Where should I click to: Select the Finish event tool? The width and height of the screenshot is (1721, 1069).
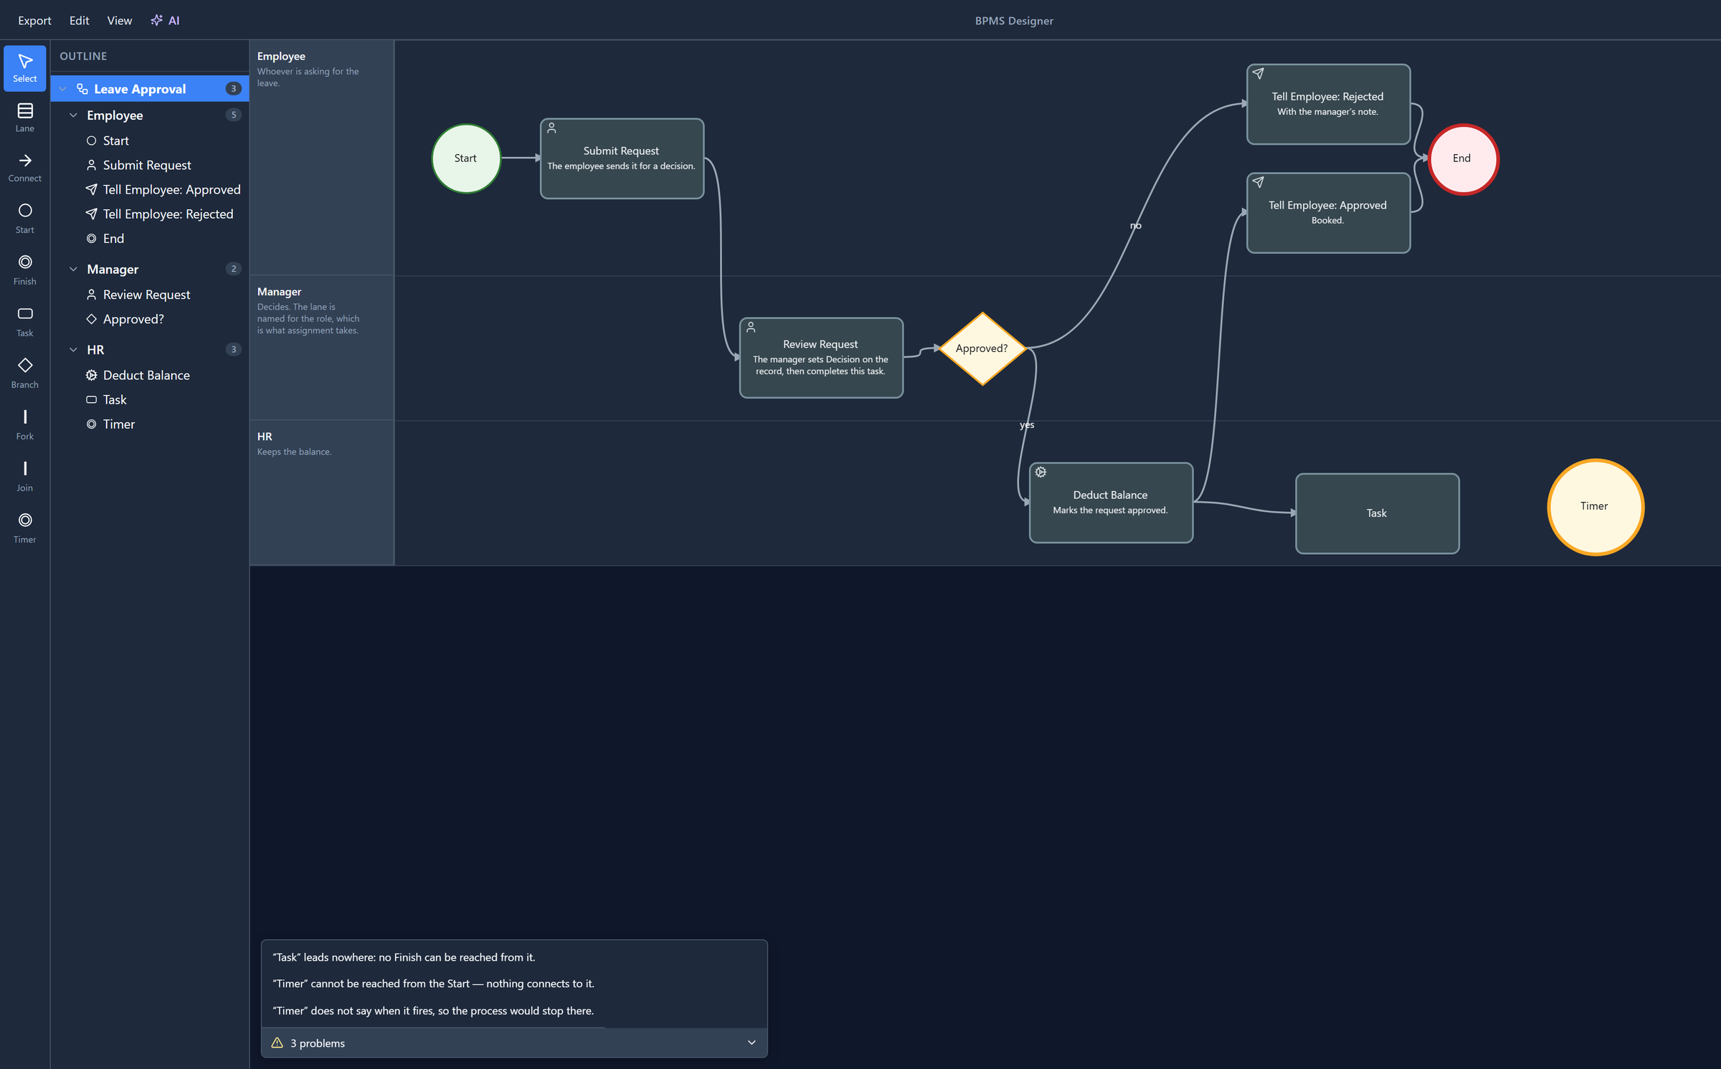[25, 270]
